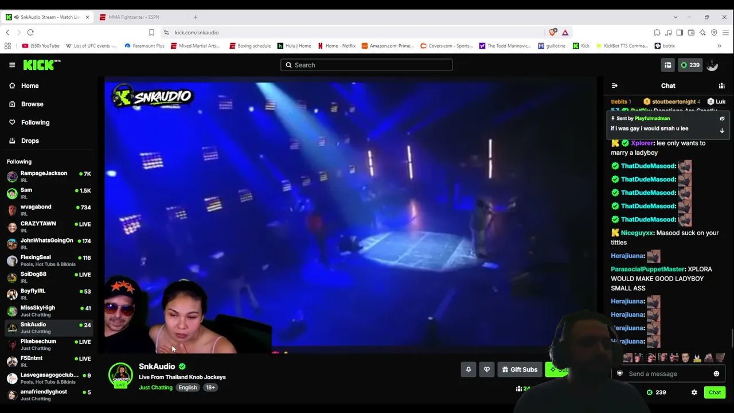Open wvagabond channel in sidebar
Image resolution: width=734 pixels, height=413 pixels.
(49, 209)
